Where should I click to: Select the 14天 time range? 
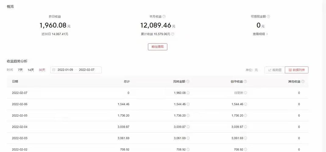pyautogui.click(x=31, y=70)
